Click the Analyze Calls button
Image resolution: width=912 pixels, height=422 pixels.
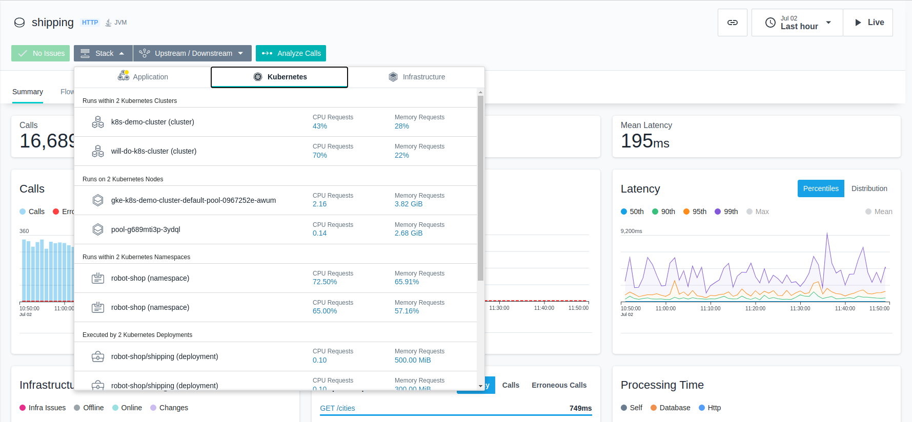[291, 53]
